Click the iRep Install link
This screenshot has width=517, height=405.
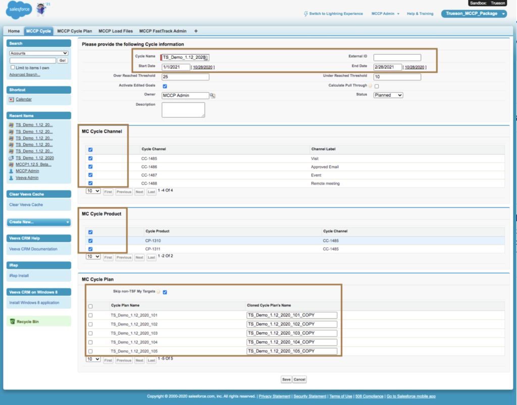point(19,276)
